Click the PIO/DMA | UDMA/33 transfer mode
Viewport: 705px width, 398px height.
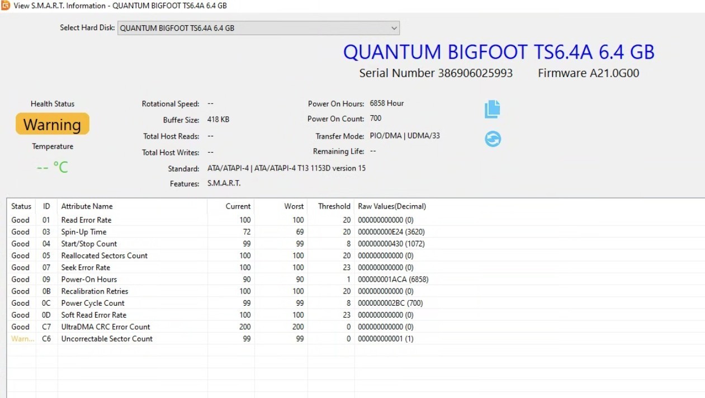(405, 136)
